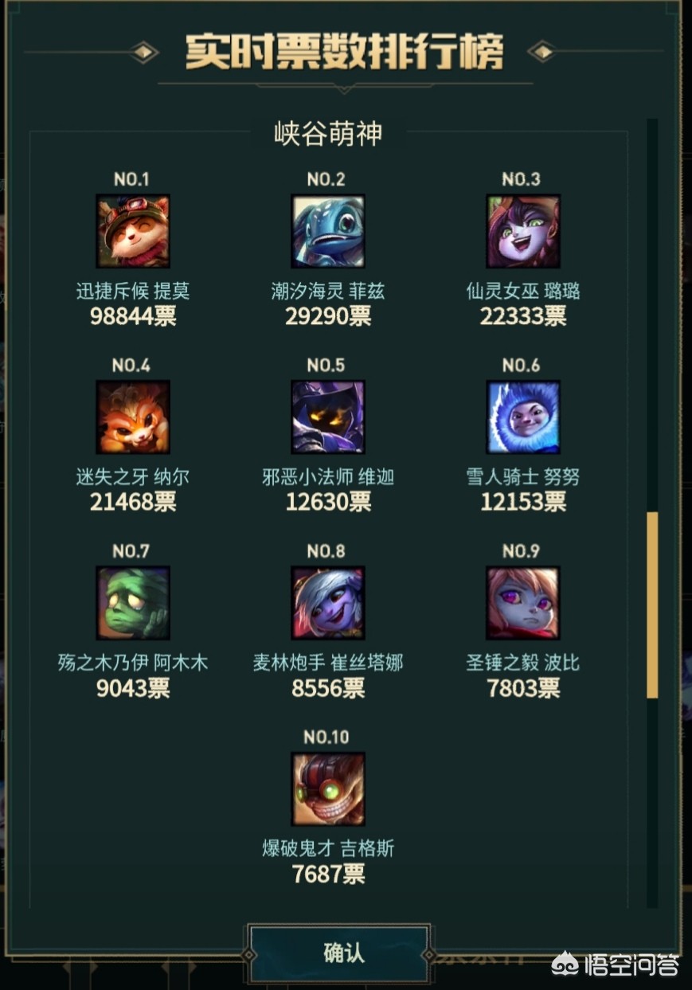Select Fizz portrait ranked NO.2

pyautogui.click(x=328, y=232)
